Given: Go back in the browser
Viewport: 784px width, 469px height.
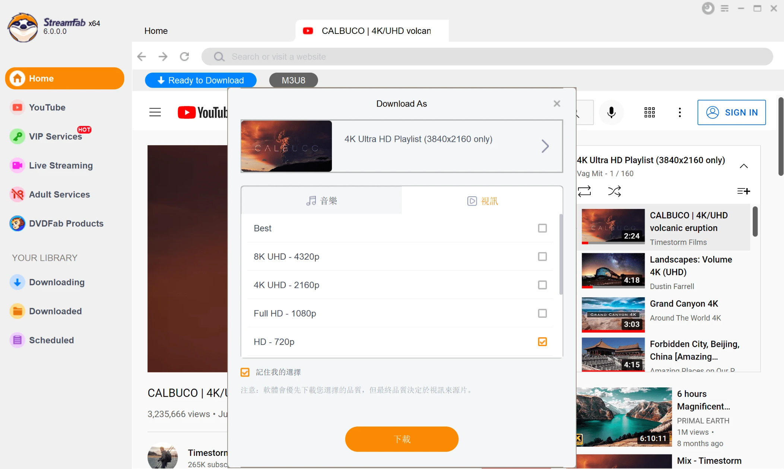Looking at the screenshot, I should pyautogui.click(x=142, y=57).
